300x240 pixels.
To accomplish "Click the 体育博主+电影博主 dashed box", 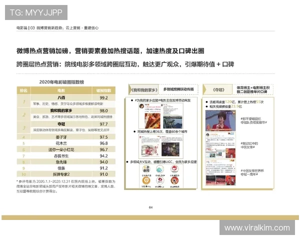I will (x=253, y=89).
